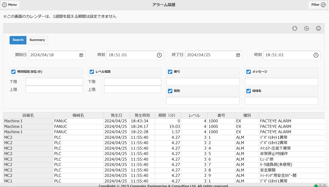Click the refresh icon in panel header
Viewport: 329px width, 187px height.
pos(307,28)
